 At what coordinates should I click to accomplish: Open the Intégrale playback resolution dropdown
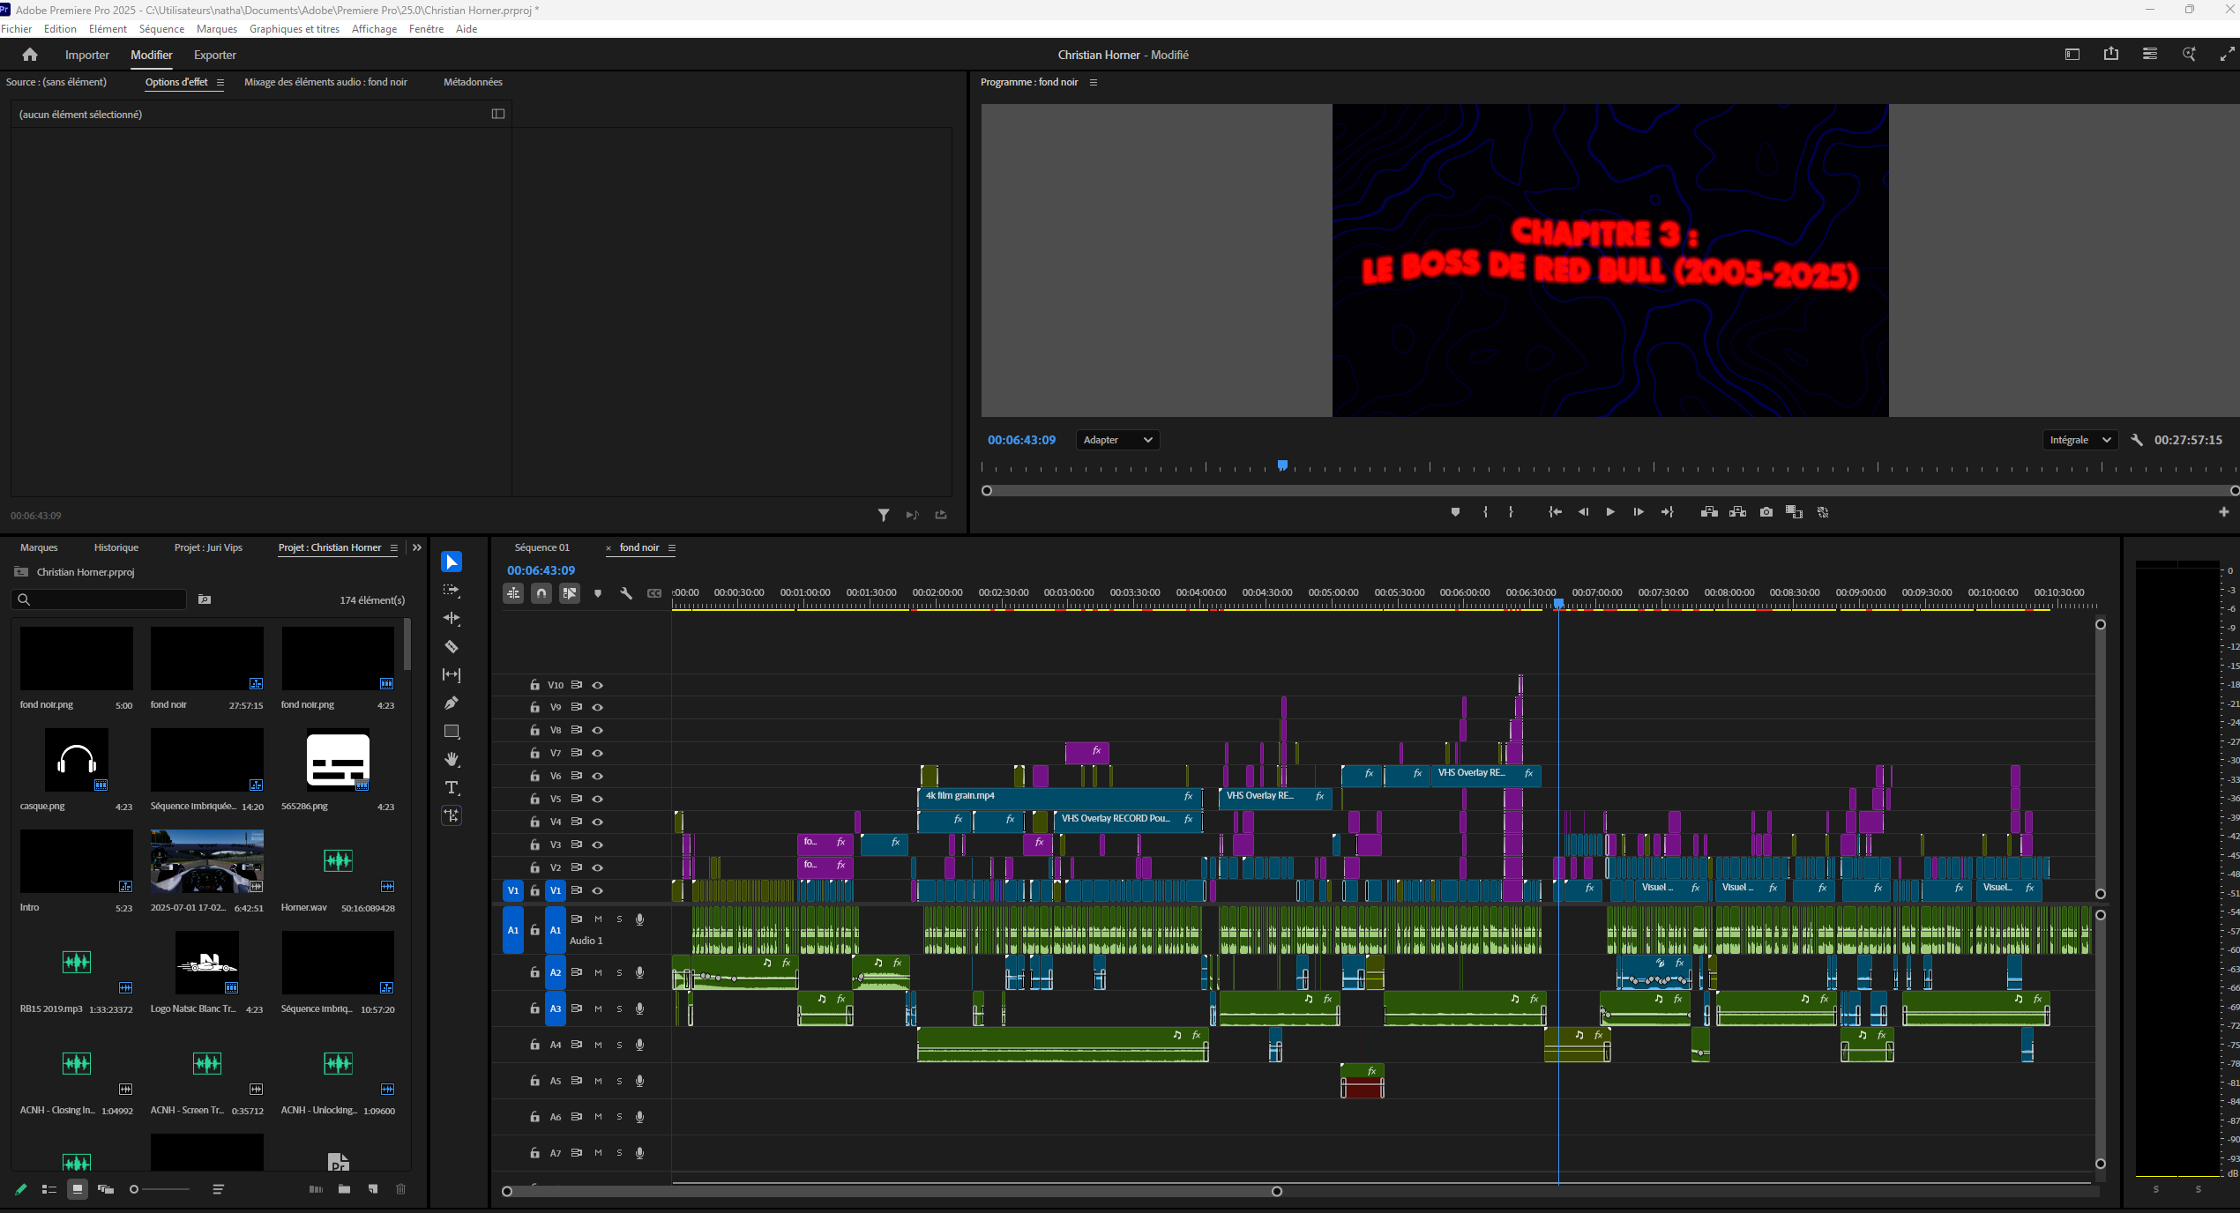point(2079,440)
